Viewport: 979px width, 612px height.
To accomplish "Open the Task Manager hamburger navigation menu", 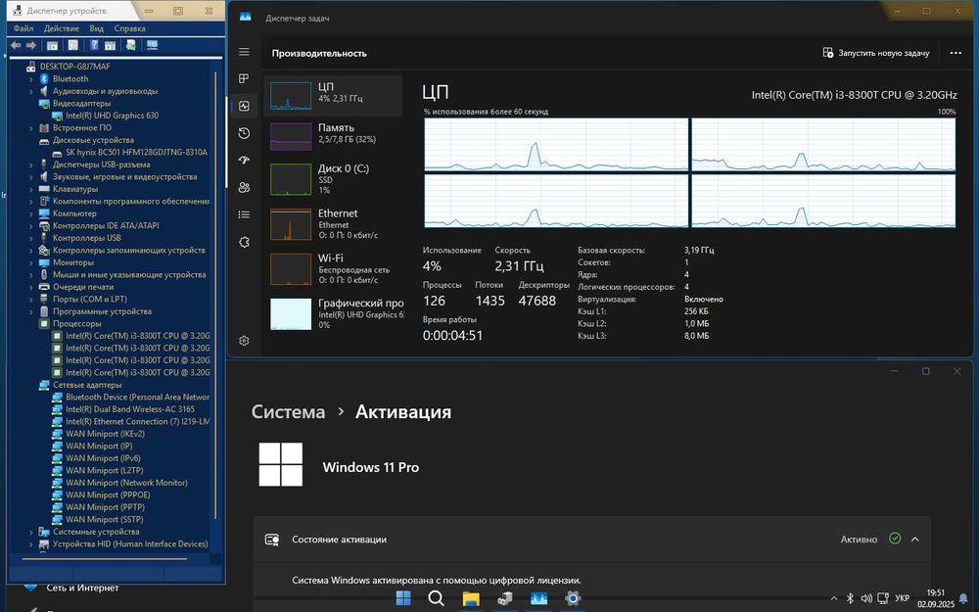I will (x=244, y=52).
